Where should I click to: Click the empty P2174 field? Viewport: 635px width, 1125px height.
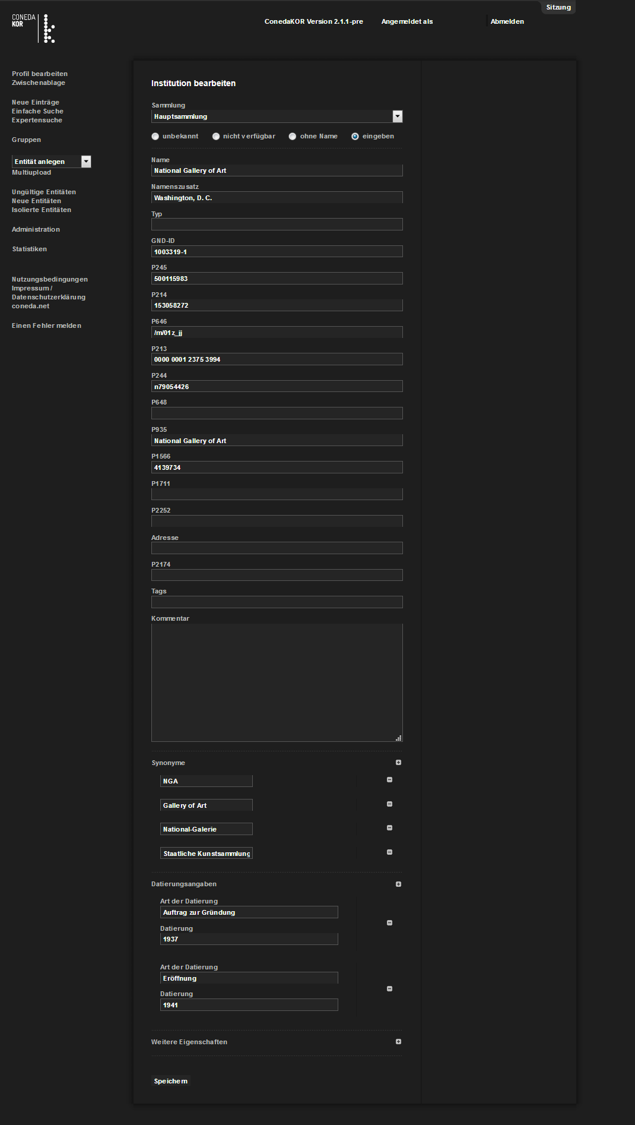click(277, 576)
